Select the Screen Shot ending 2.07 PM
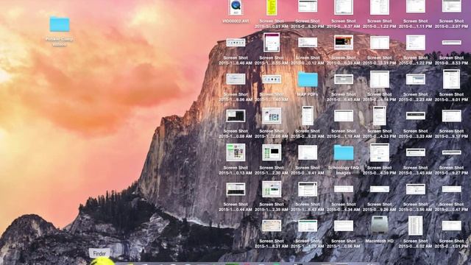This screenshot has width=471, height=265. [452, 6]
